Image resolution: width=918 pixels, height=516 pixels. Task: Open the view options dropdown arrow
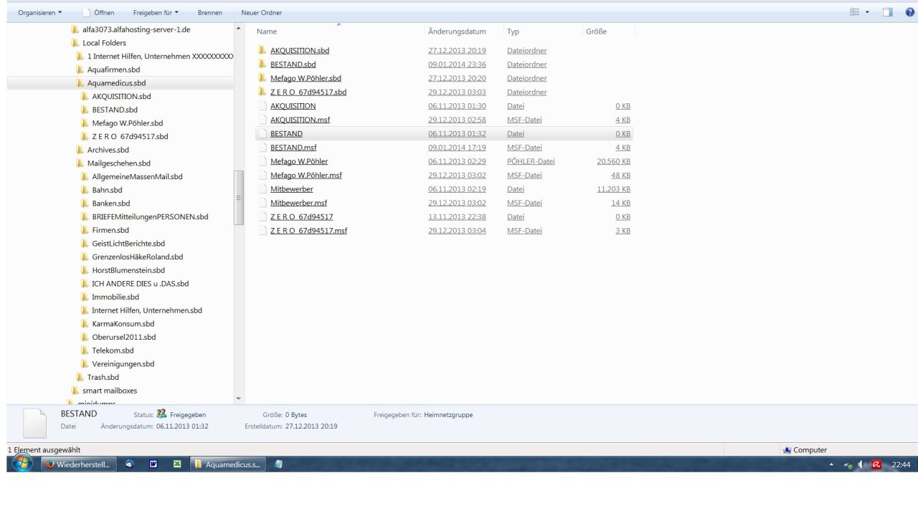(x=866, y=12)
